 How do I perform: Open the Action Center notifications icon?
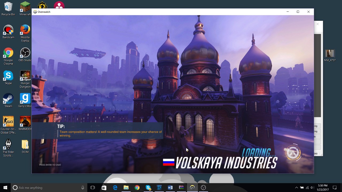pos(335,187)
